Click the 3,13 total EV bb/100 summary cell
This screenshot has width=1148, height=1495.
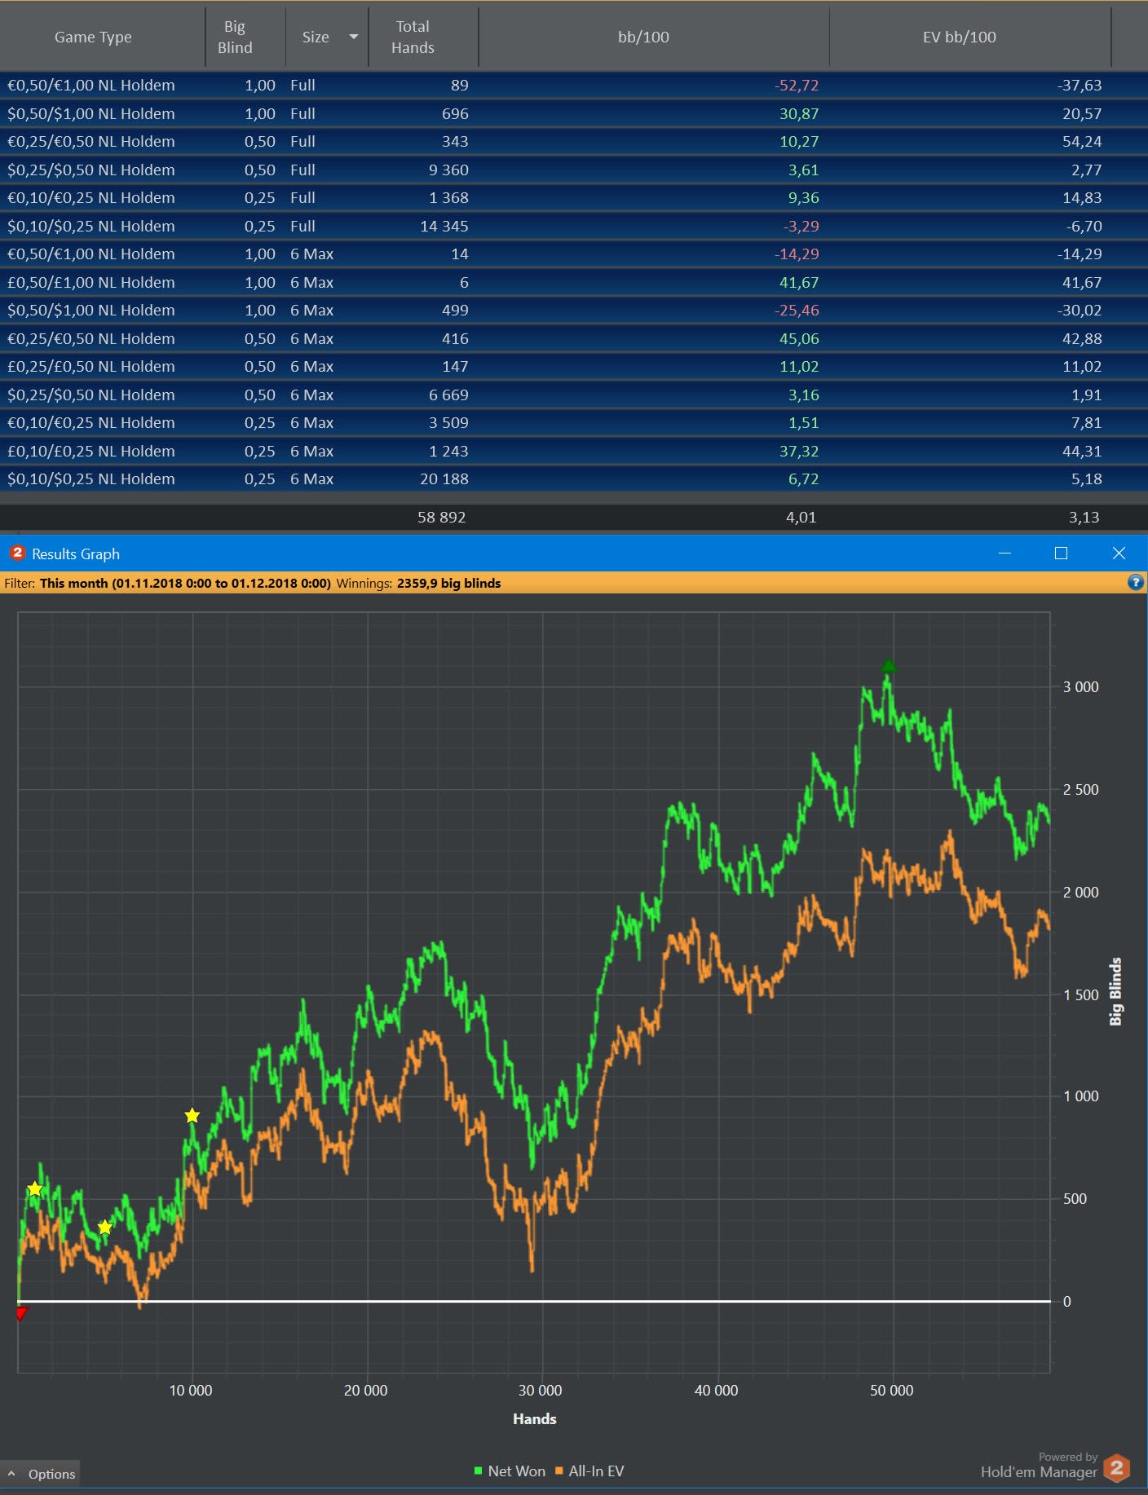coord(1084,517)
